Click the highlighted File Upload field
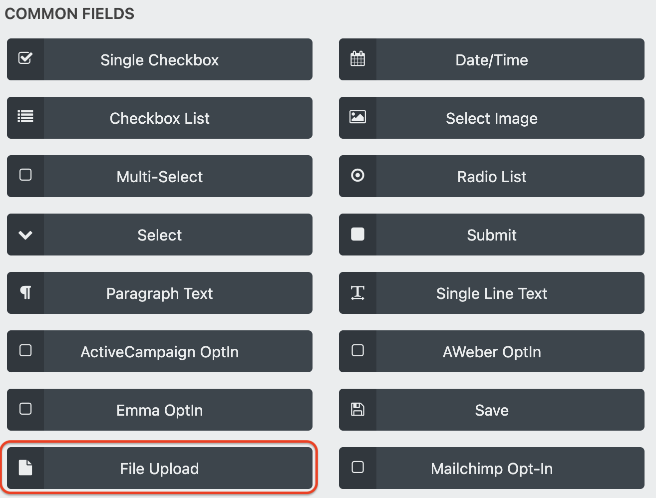 [x=160, y=468]
